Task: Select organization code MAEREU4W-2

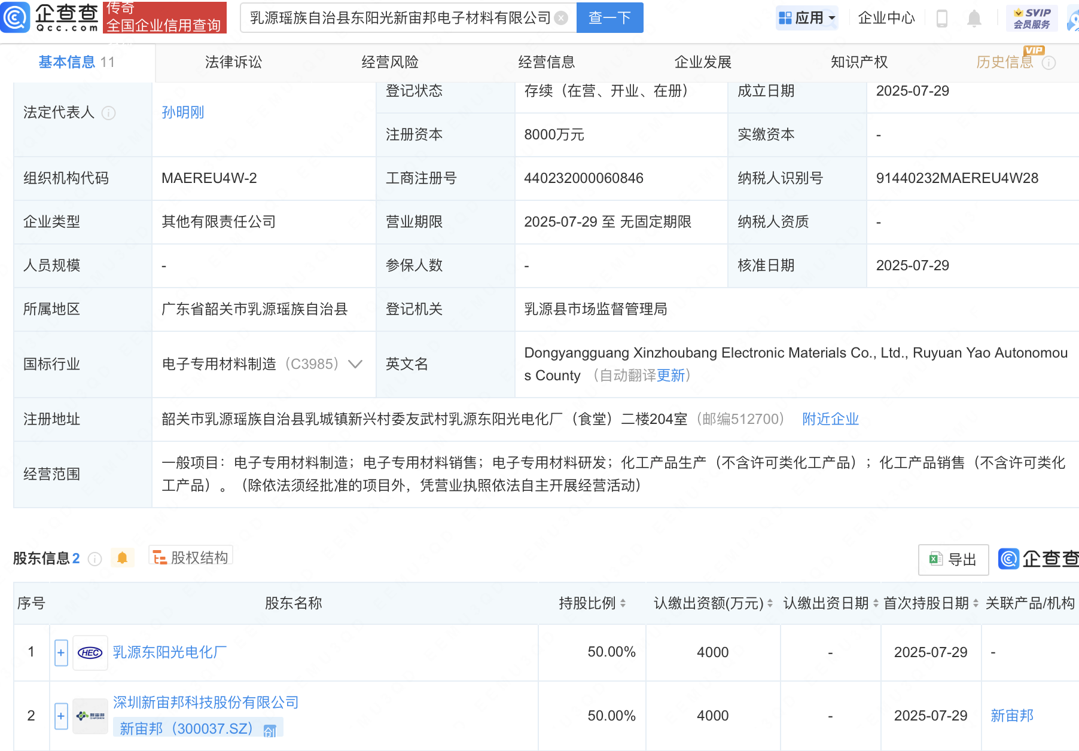Action: click(x=209, y=178)
